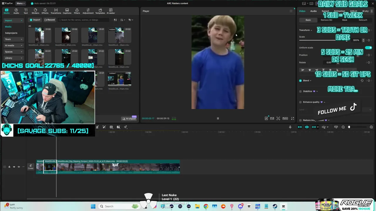Expand the Spaces sidebar section
Viewport: 376px width, 211px height.
point(14,52)
